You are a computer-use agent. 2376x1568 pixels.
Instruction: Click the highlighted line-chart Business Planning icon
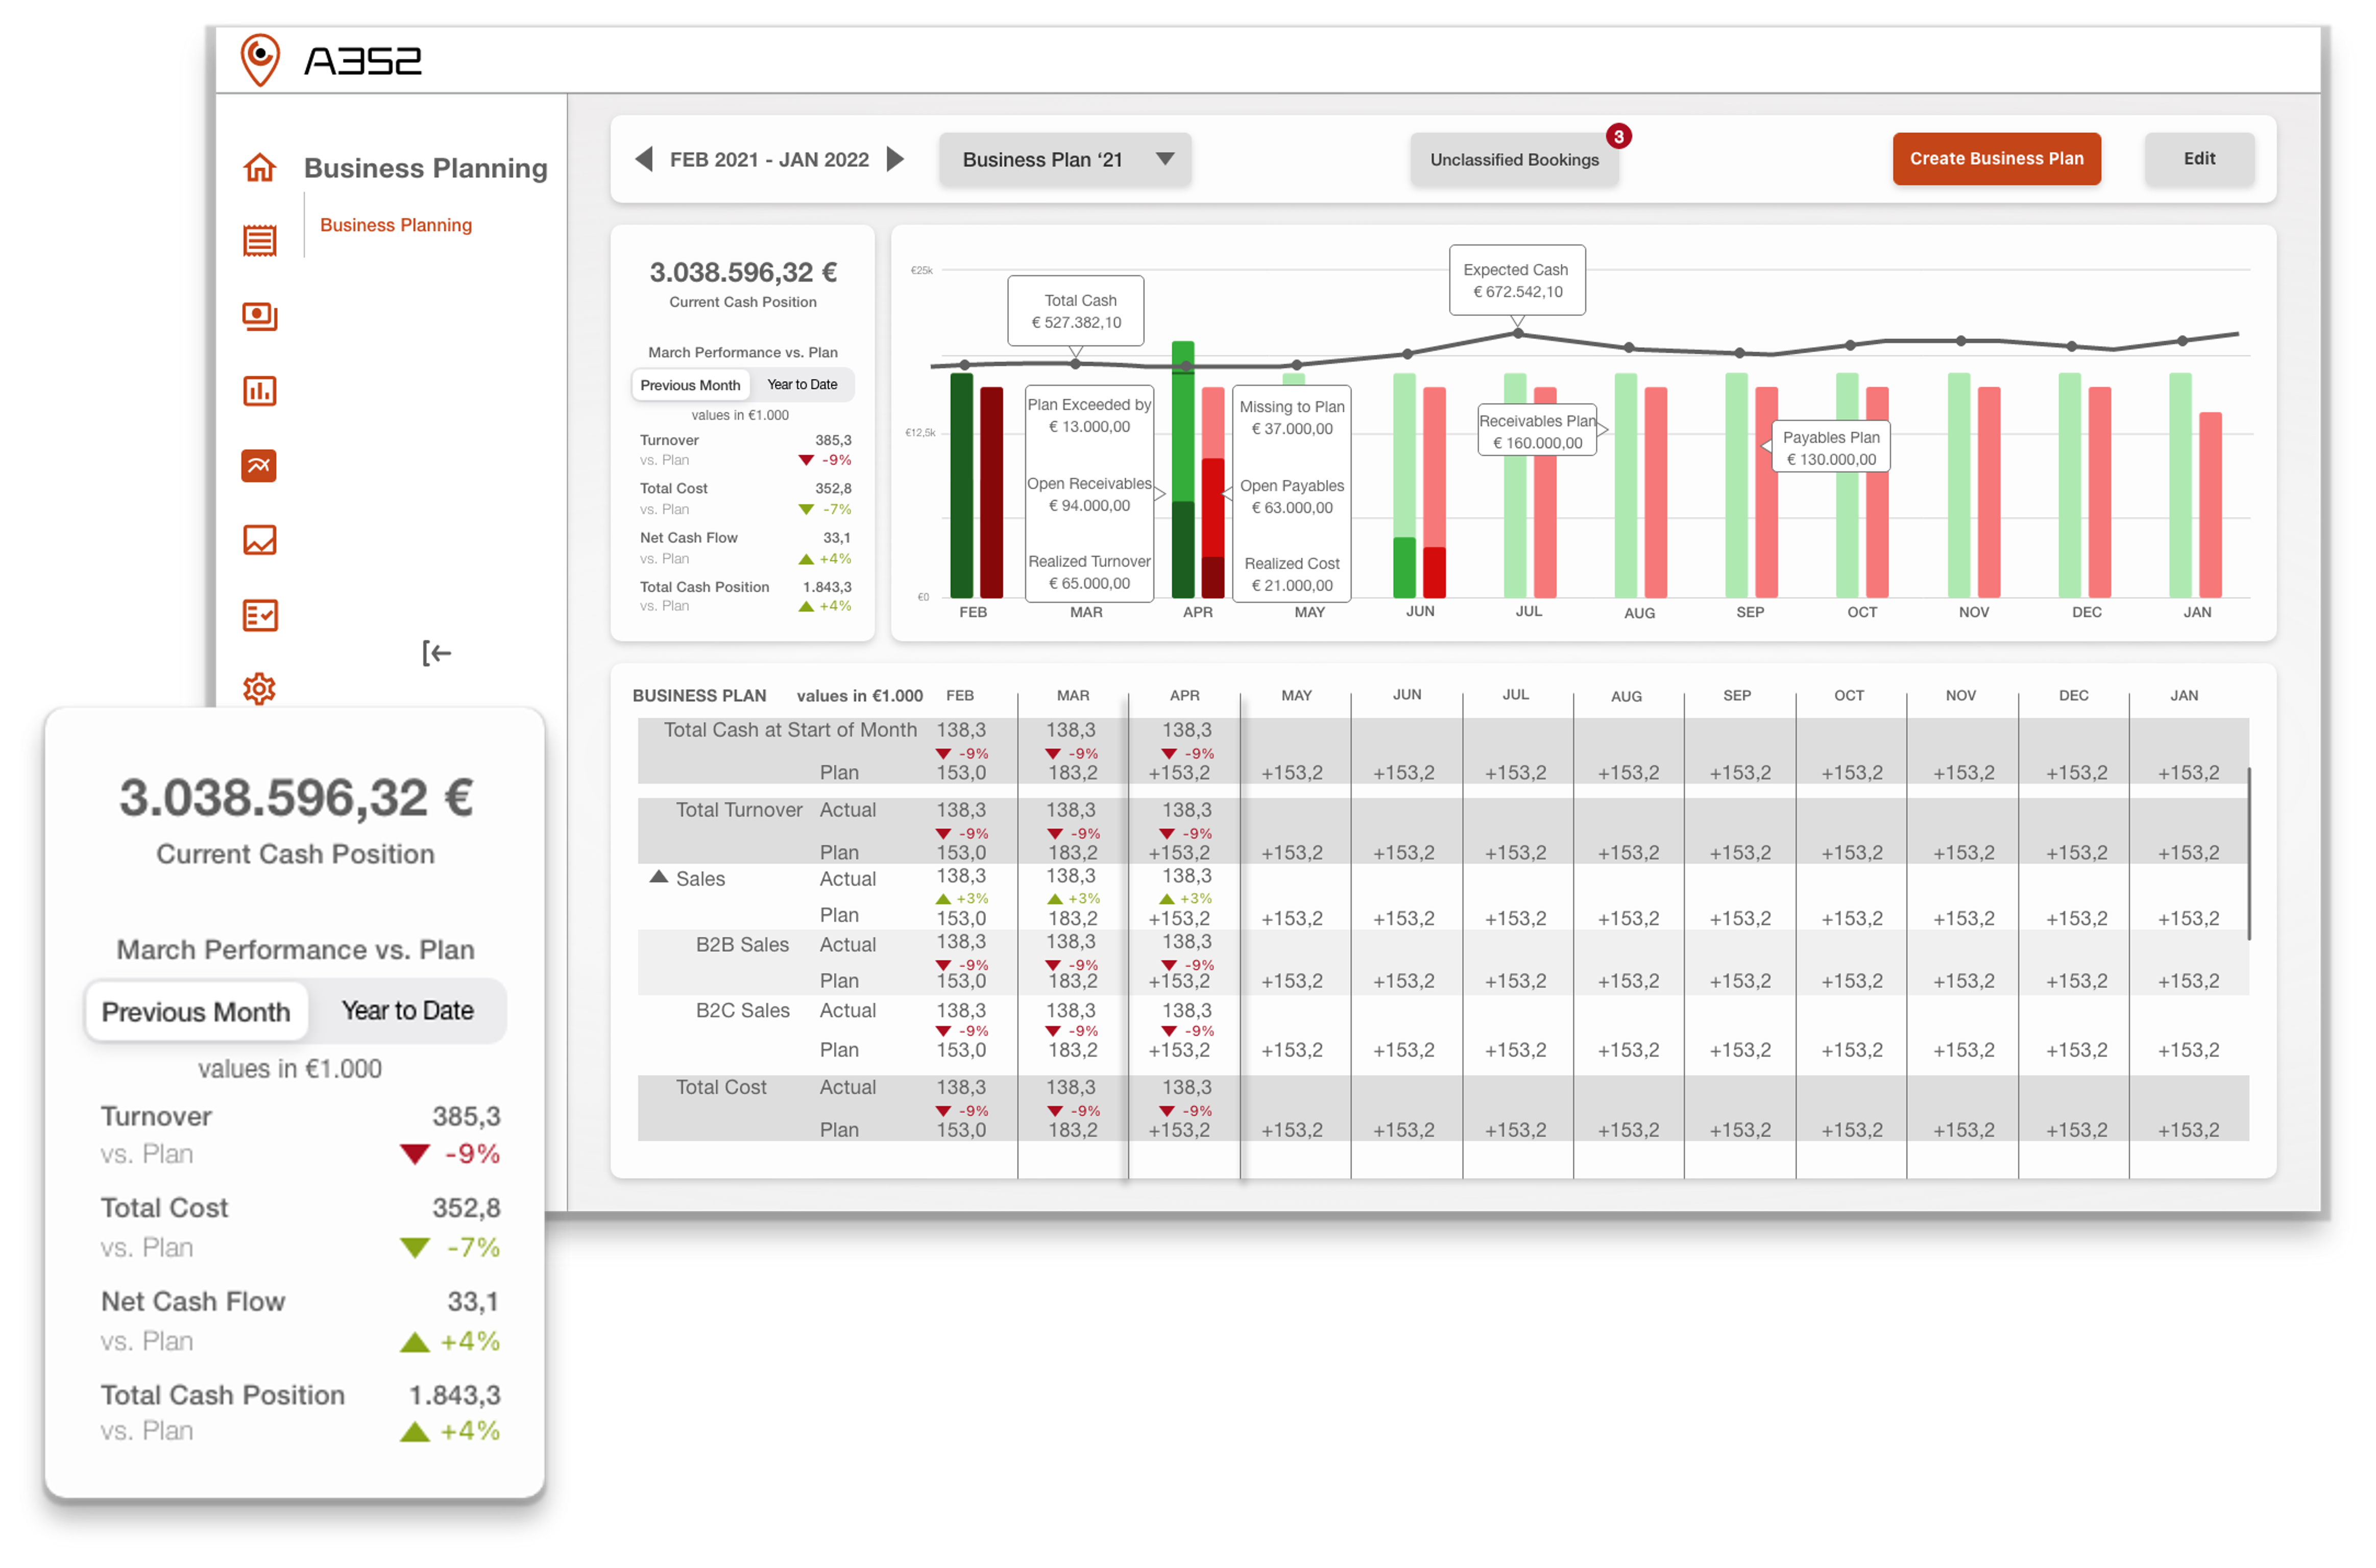click(259, 465)
